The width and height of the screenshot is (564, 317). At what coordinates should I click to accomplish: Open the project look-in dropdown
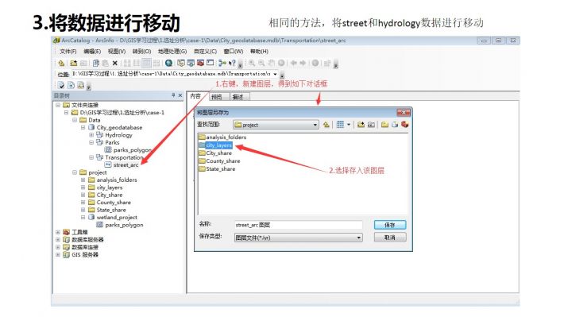(315, 125)
